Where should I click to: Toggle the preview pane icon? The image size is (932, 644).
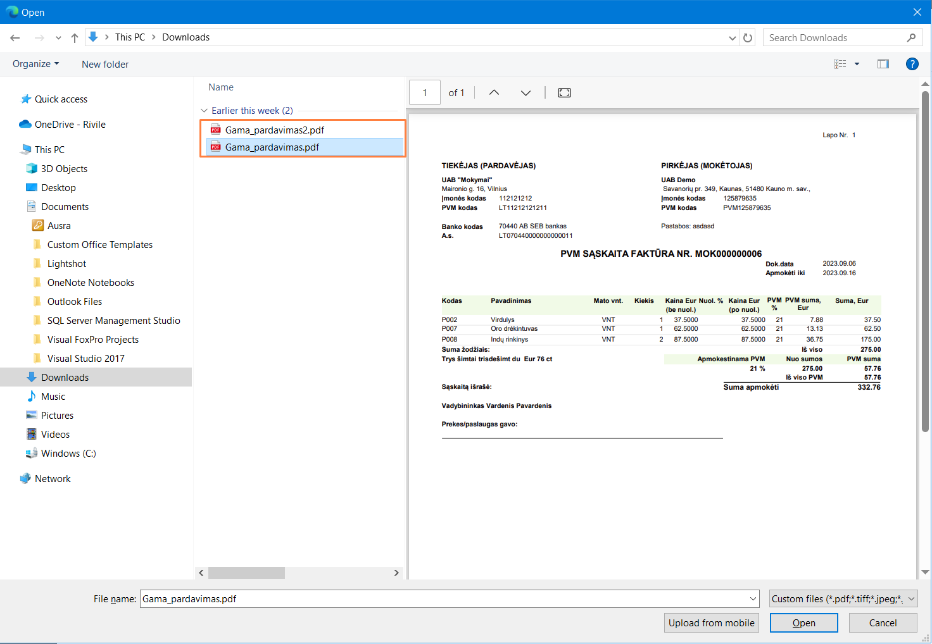(x=883, y=64)
